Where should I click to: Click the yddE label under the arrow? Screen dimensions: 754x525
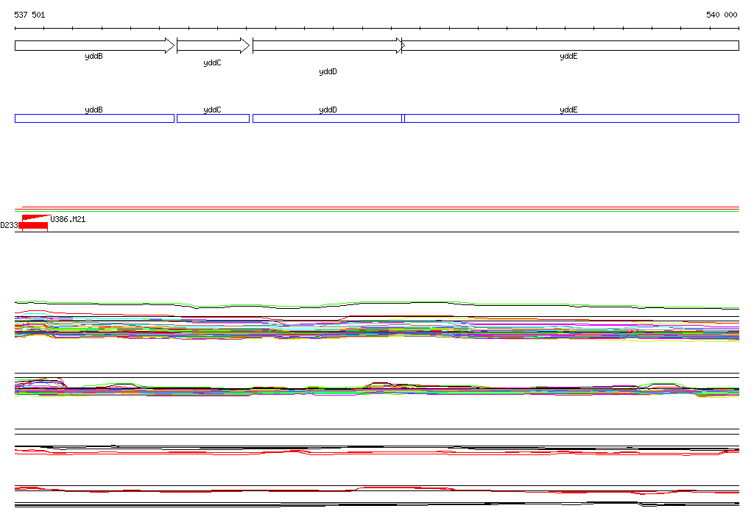click(x=568, y=56)
